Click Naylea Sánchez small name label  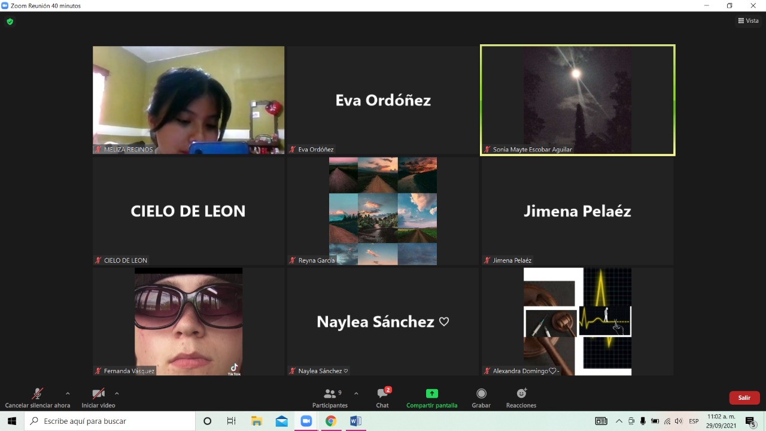[x=323, y=371]
